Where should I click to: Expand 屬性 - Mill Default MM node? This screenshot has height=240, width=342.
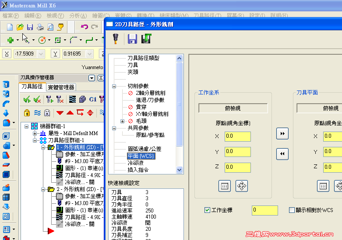pyautogui.click(x=35, y=133)
